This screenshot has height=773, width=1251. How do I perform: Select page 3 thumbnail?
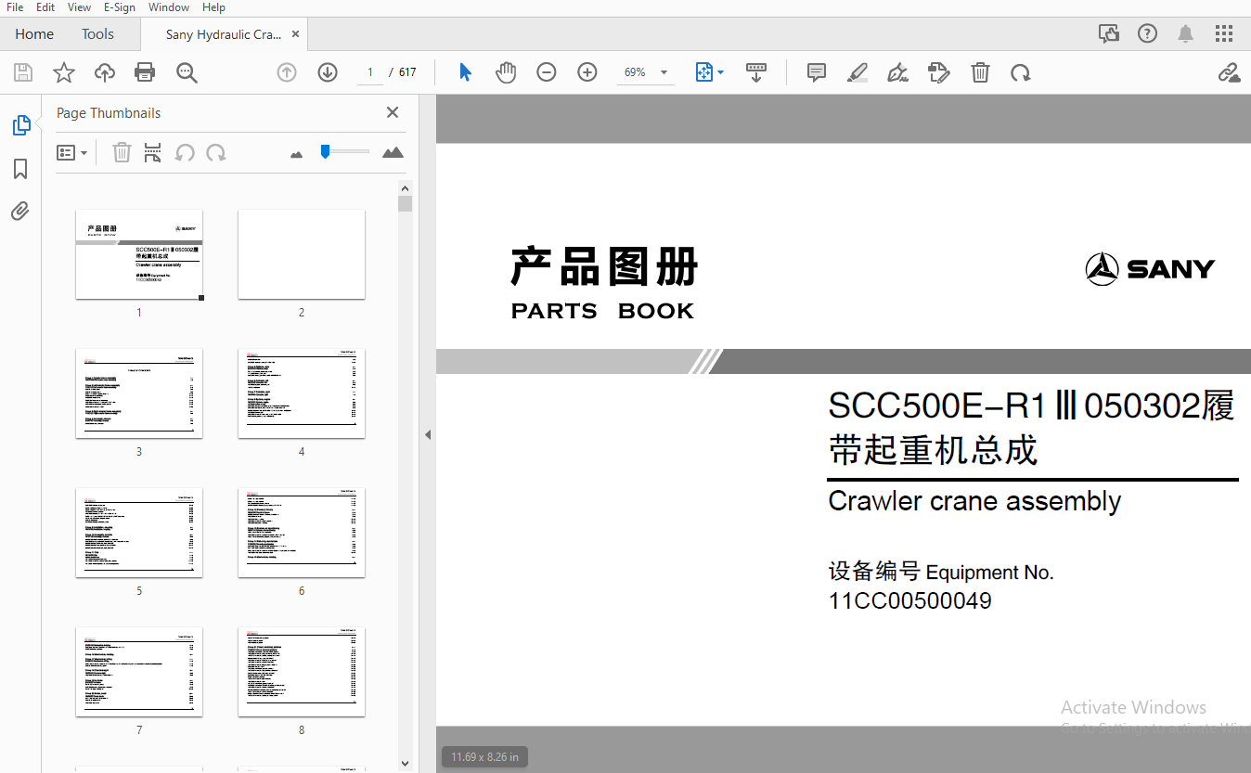coord(139,393)
